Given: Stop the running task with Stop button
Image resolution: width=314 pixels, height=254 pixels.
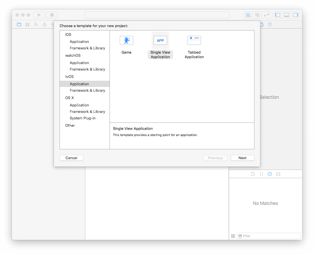Looking at the screenshot, I should click(52, 15).
